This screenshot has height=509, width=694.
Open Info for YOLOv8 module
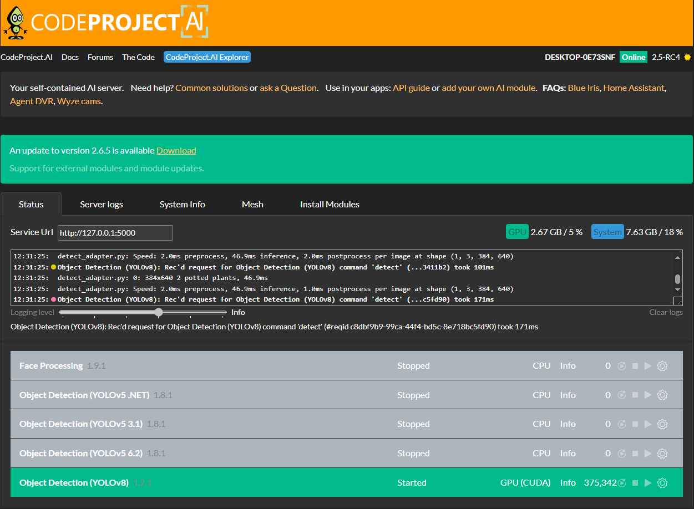tap(568, 483)
